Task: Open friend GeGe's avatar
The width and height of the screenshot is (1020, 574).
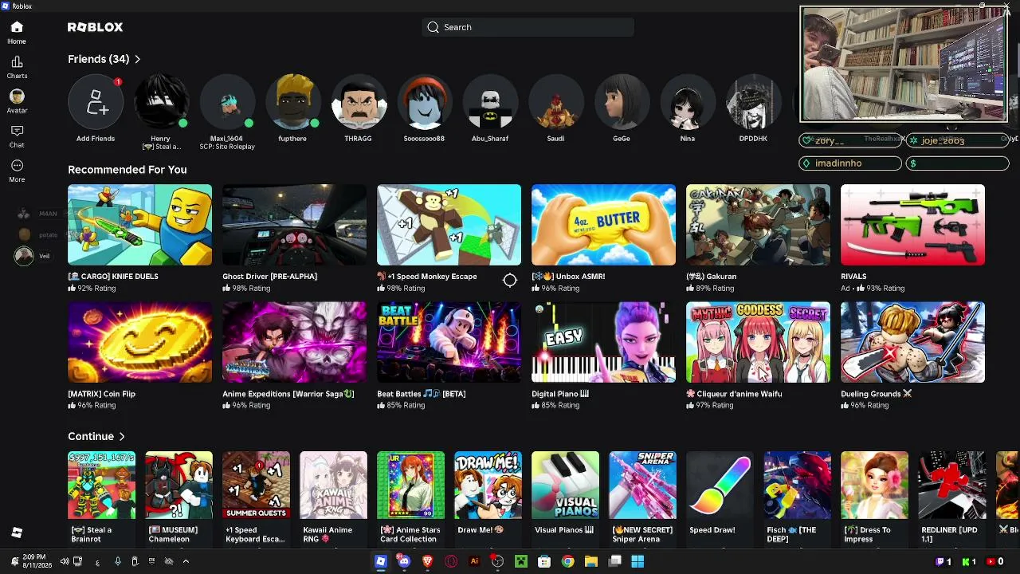Action: 622,102
